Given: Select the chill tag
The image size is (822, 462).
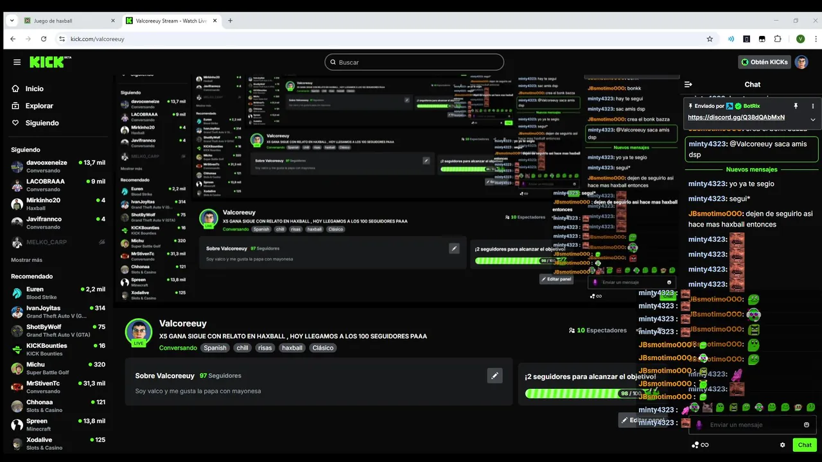Looking at the screenshot, I should coord(242,348).
